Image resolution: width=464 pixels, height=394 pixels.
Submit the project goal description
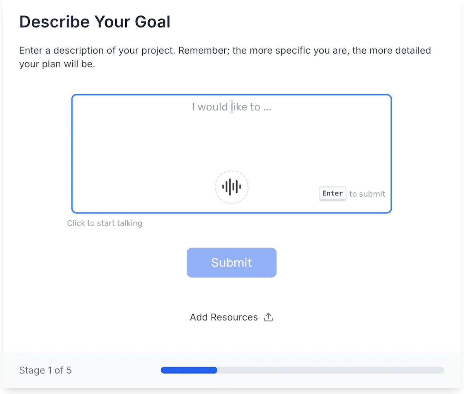[232, 263]
